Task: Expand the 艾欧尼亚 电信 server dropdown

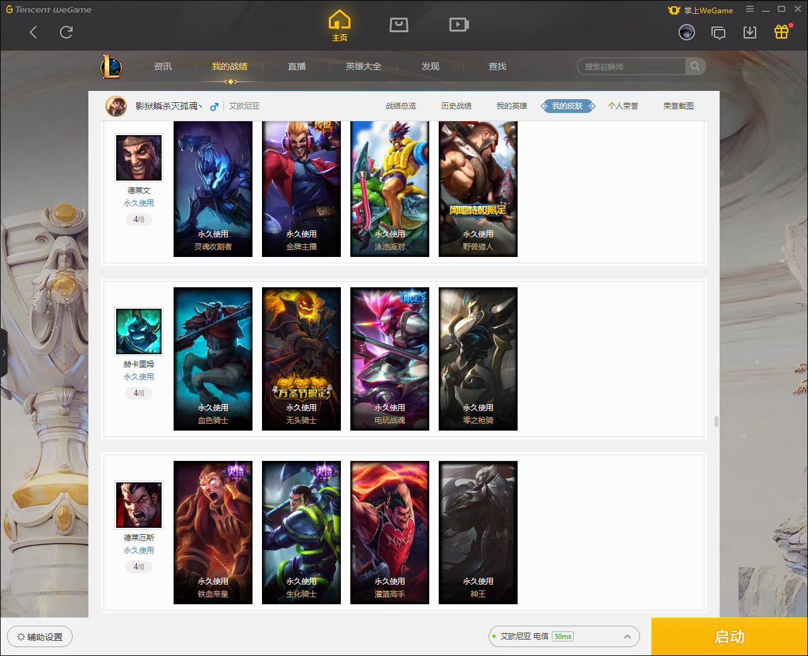Action: coord(564,636)
